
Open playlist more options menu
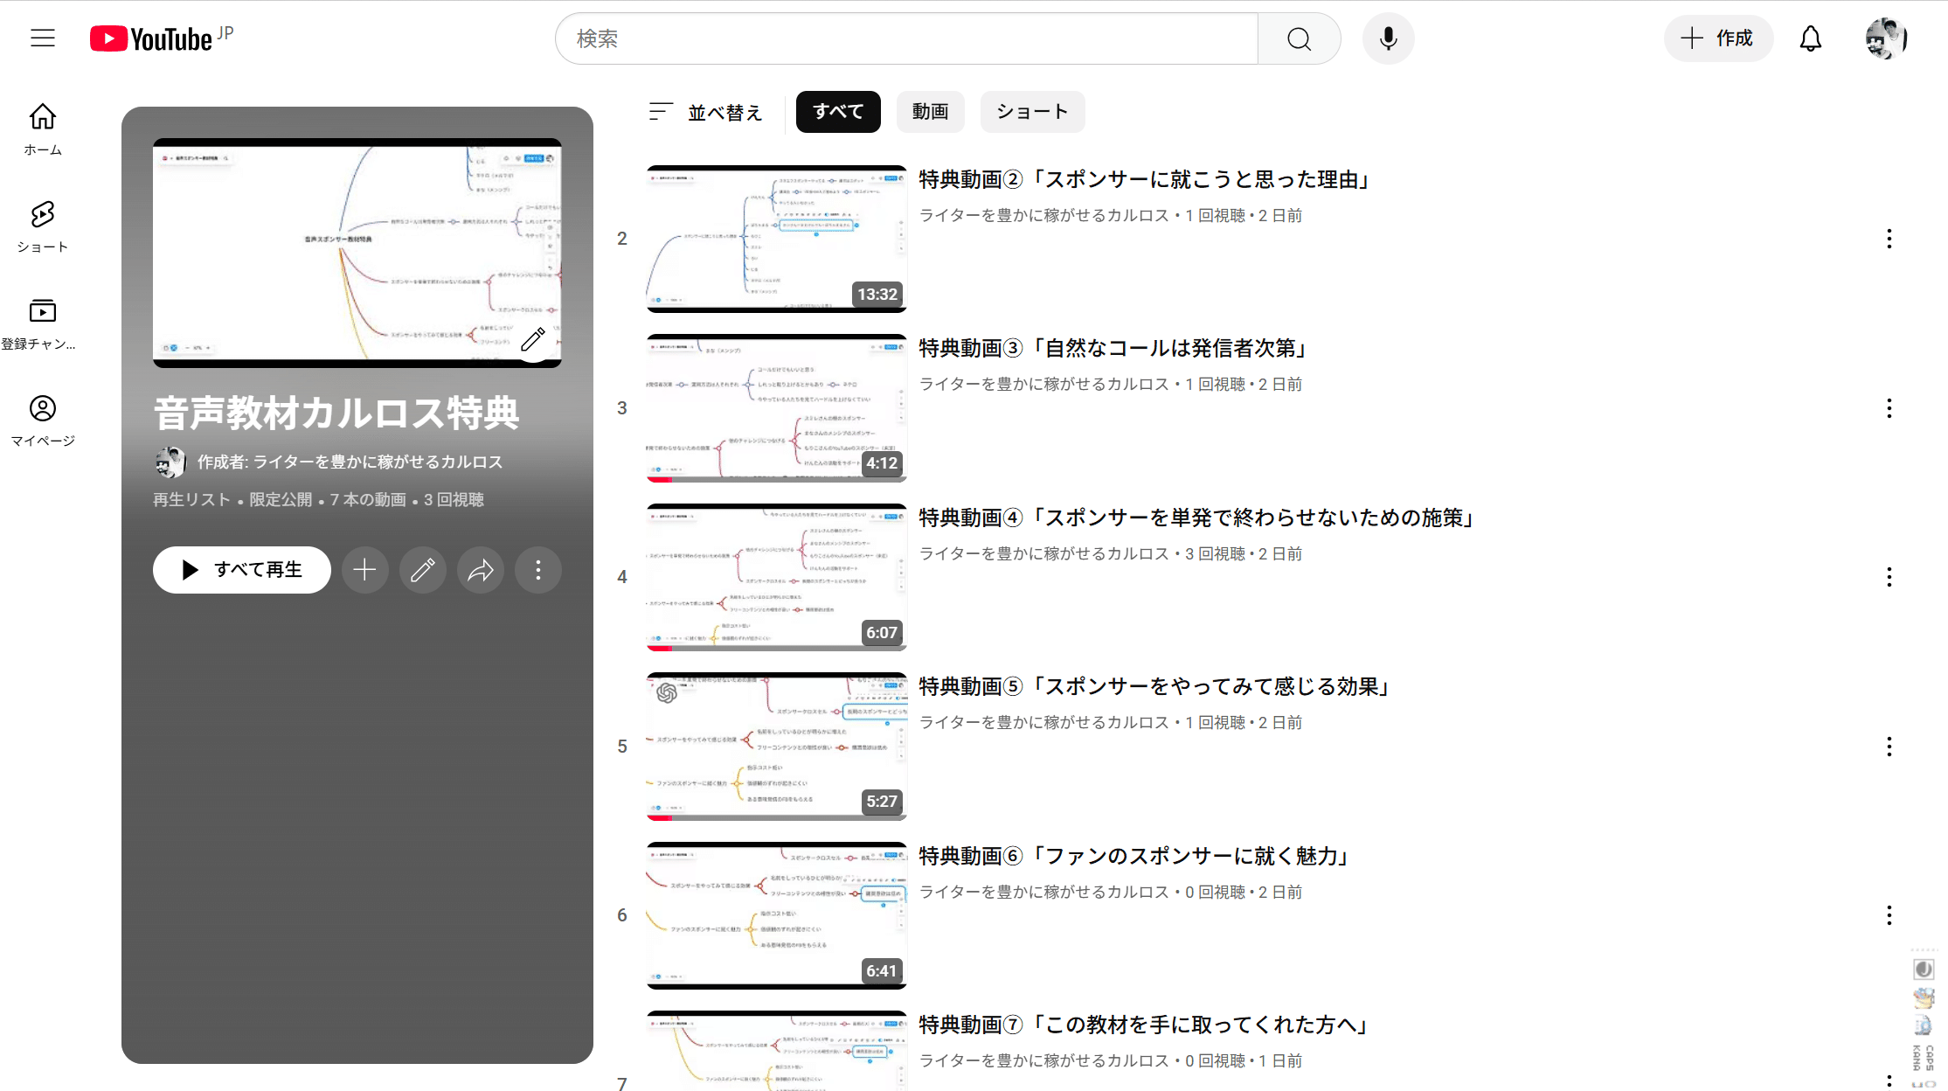(538, 570)
